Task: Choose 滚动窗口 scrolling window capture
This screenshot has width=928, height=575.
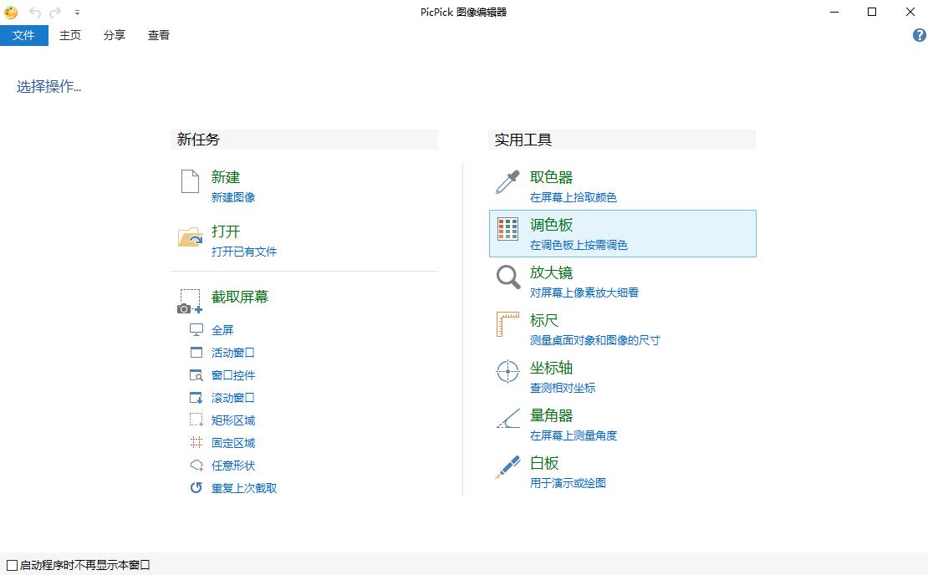Action: click(232, 397)
